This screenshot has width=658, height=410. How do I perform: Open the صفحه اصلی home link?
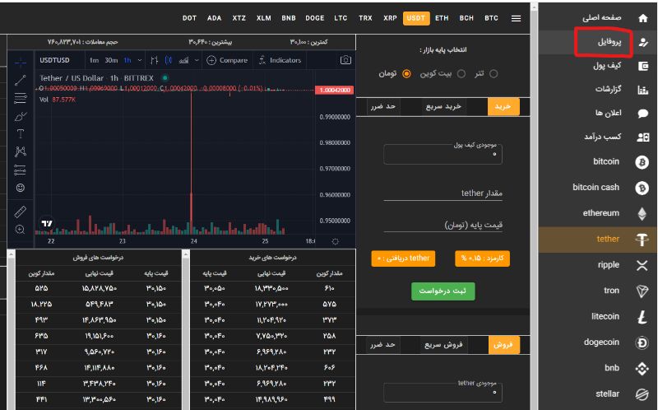click(601, 18)
